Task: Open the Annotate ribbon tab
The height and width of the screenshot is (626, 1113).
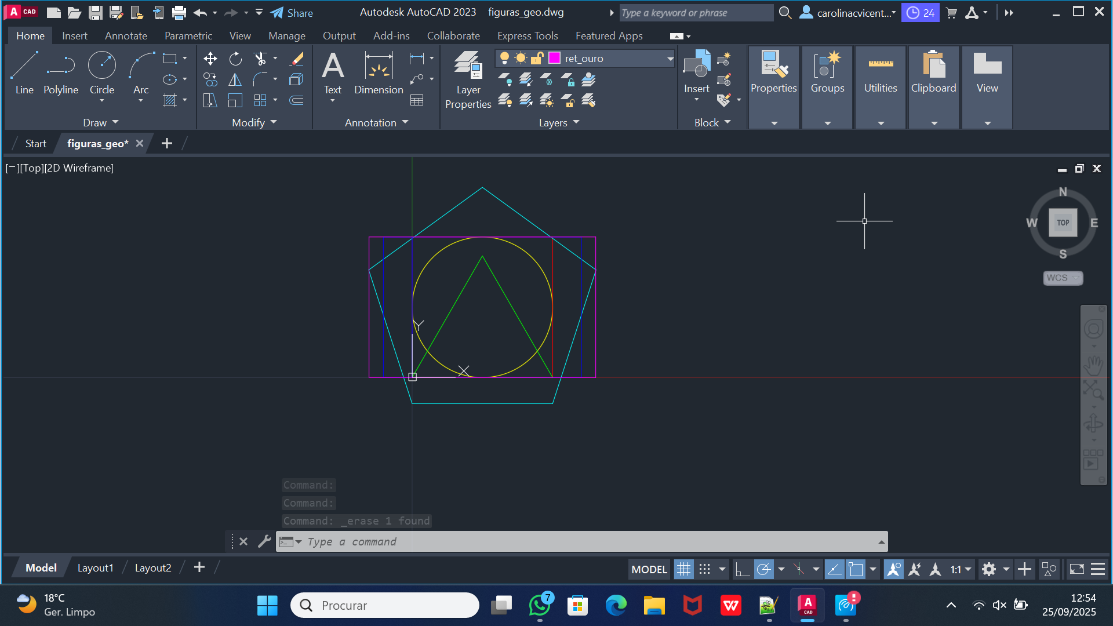Action: [126, 36]
